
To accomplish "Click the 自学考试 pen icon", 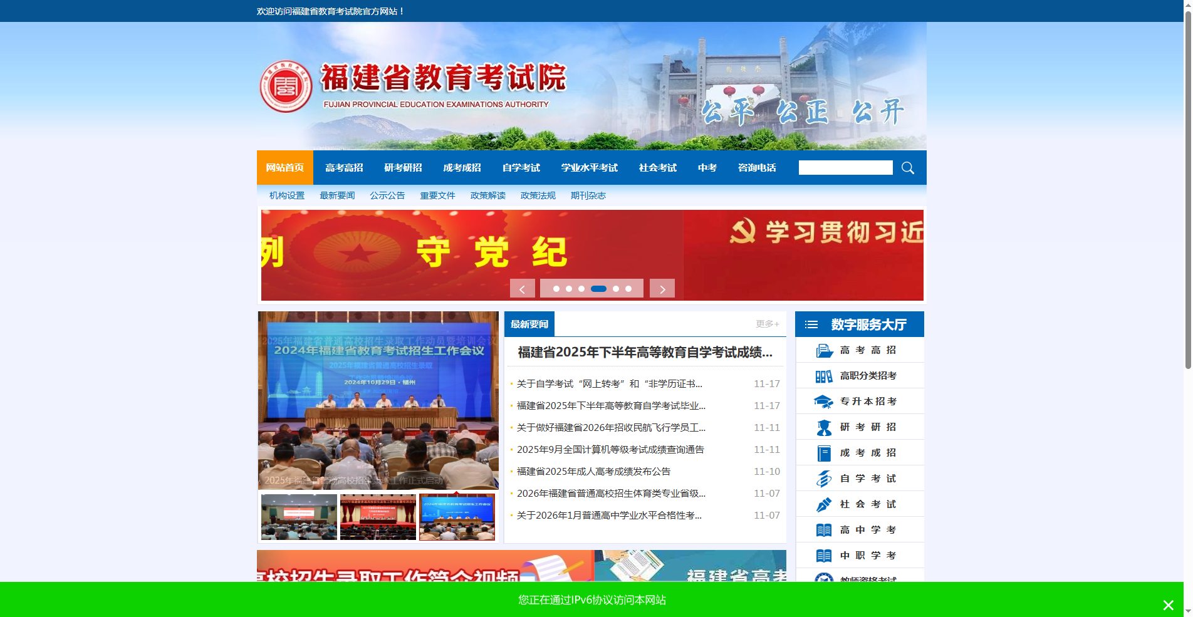I will point(824,478).
